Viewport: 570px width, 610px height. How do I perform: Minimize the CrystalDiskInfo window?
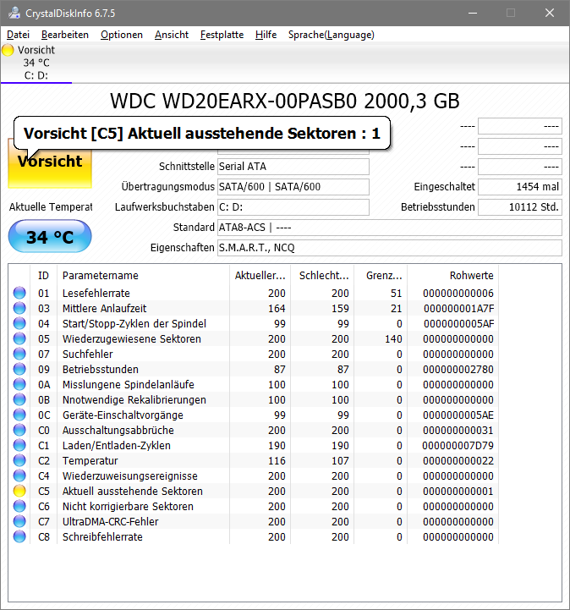pyautogui.click(x=473, y=13)
